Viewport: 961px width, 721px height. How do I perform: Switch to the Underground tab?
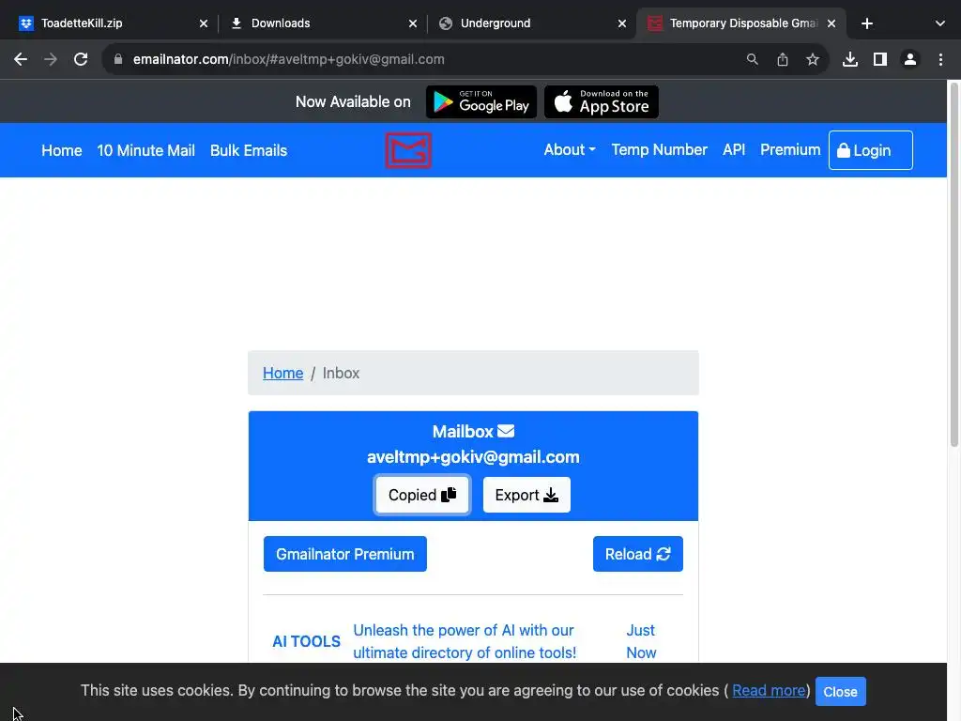click(x=531, y=23)
